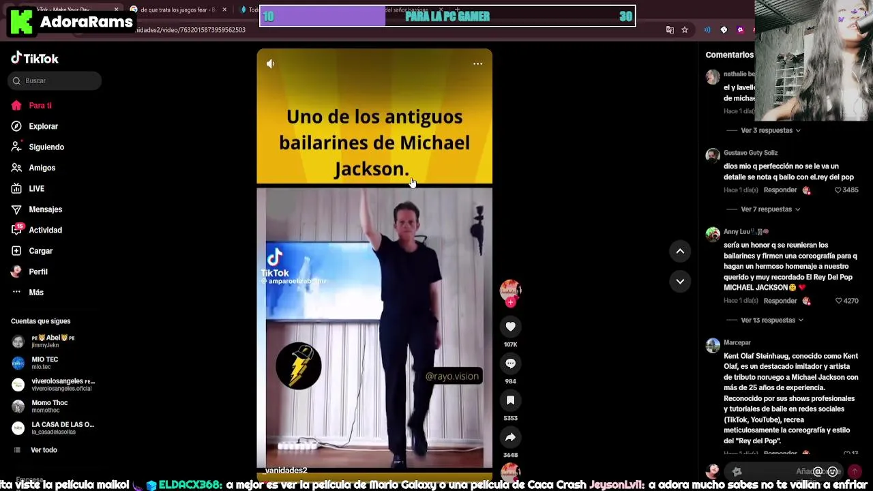Switch to 'de que trata los juegos fear' tab
The width and height of the screenshot is (873, 491).
pos(179,10)
